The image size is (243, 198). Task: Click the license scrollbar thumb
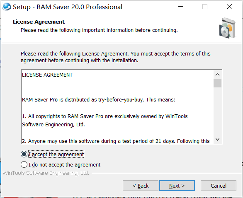tap(217, 83)
